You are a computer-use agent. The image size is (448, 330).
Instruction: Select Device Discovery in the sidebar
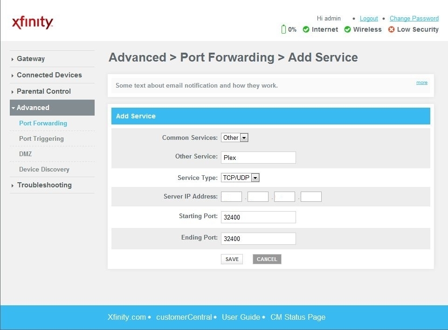point(44,169)
